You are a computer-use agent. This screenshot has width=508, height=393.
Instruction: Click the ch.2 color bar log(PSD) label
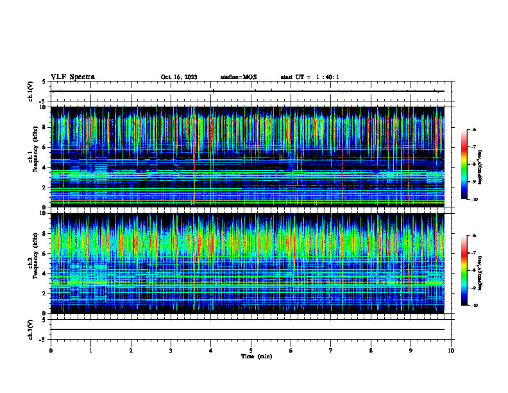(x=480, y=273)
